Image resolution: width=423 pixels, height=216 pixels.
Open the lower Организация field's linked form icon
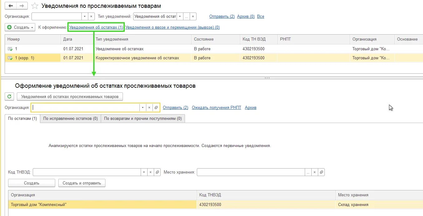pyautogui.click(x=156, y=107)
